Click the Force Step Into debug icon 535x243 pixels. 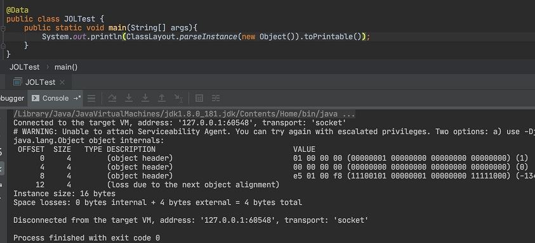[145, 98]
